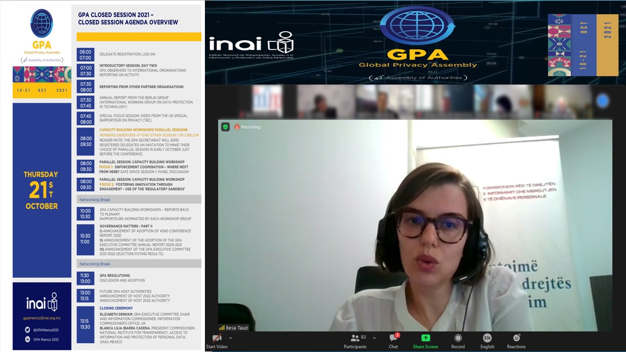Viewport: 626px width, 352px height.
Task: Click the GPA Resolutions agenda item
Action: point(114,276)
